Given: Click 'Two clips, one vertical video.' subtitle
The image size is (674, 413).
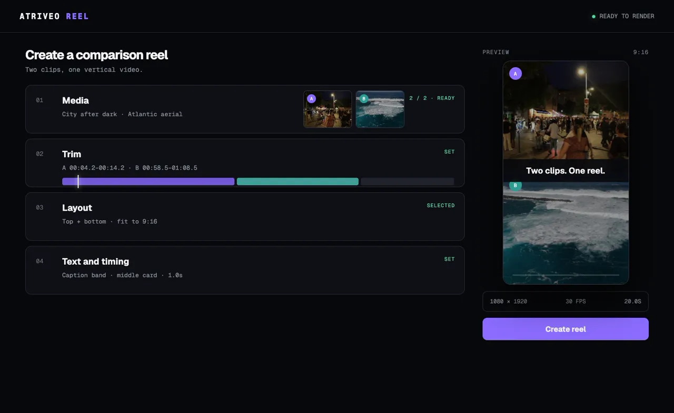Looking at the screenshot, I should [84, 69].
